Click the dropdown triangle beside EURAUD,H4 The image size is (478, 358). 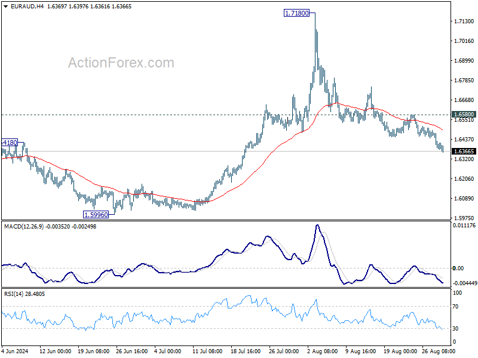5,7
